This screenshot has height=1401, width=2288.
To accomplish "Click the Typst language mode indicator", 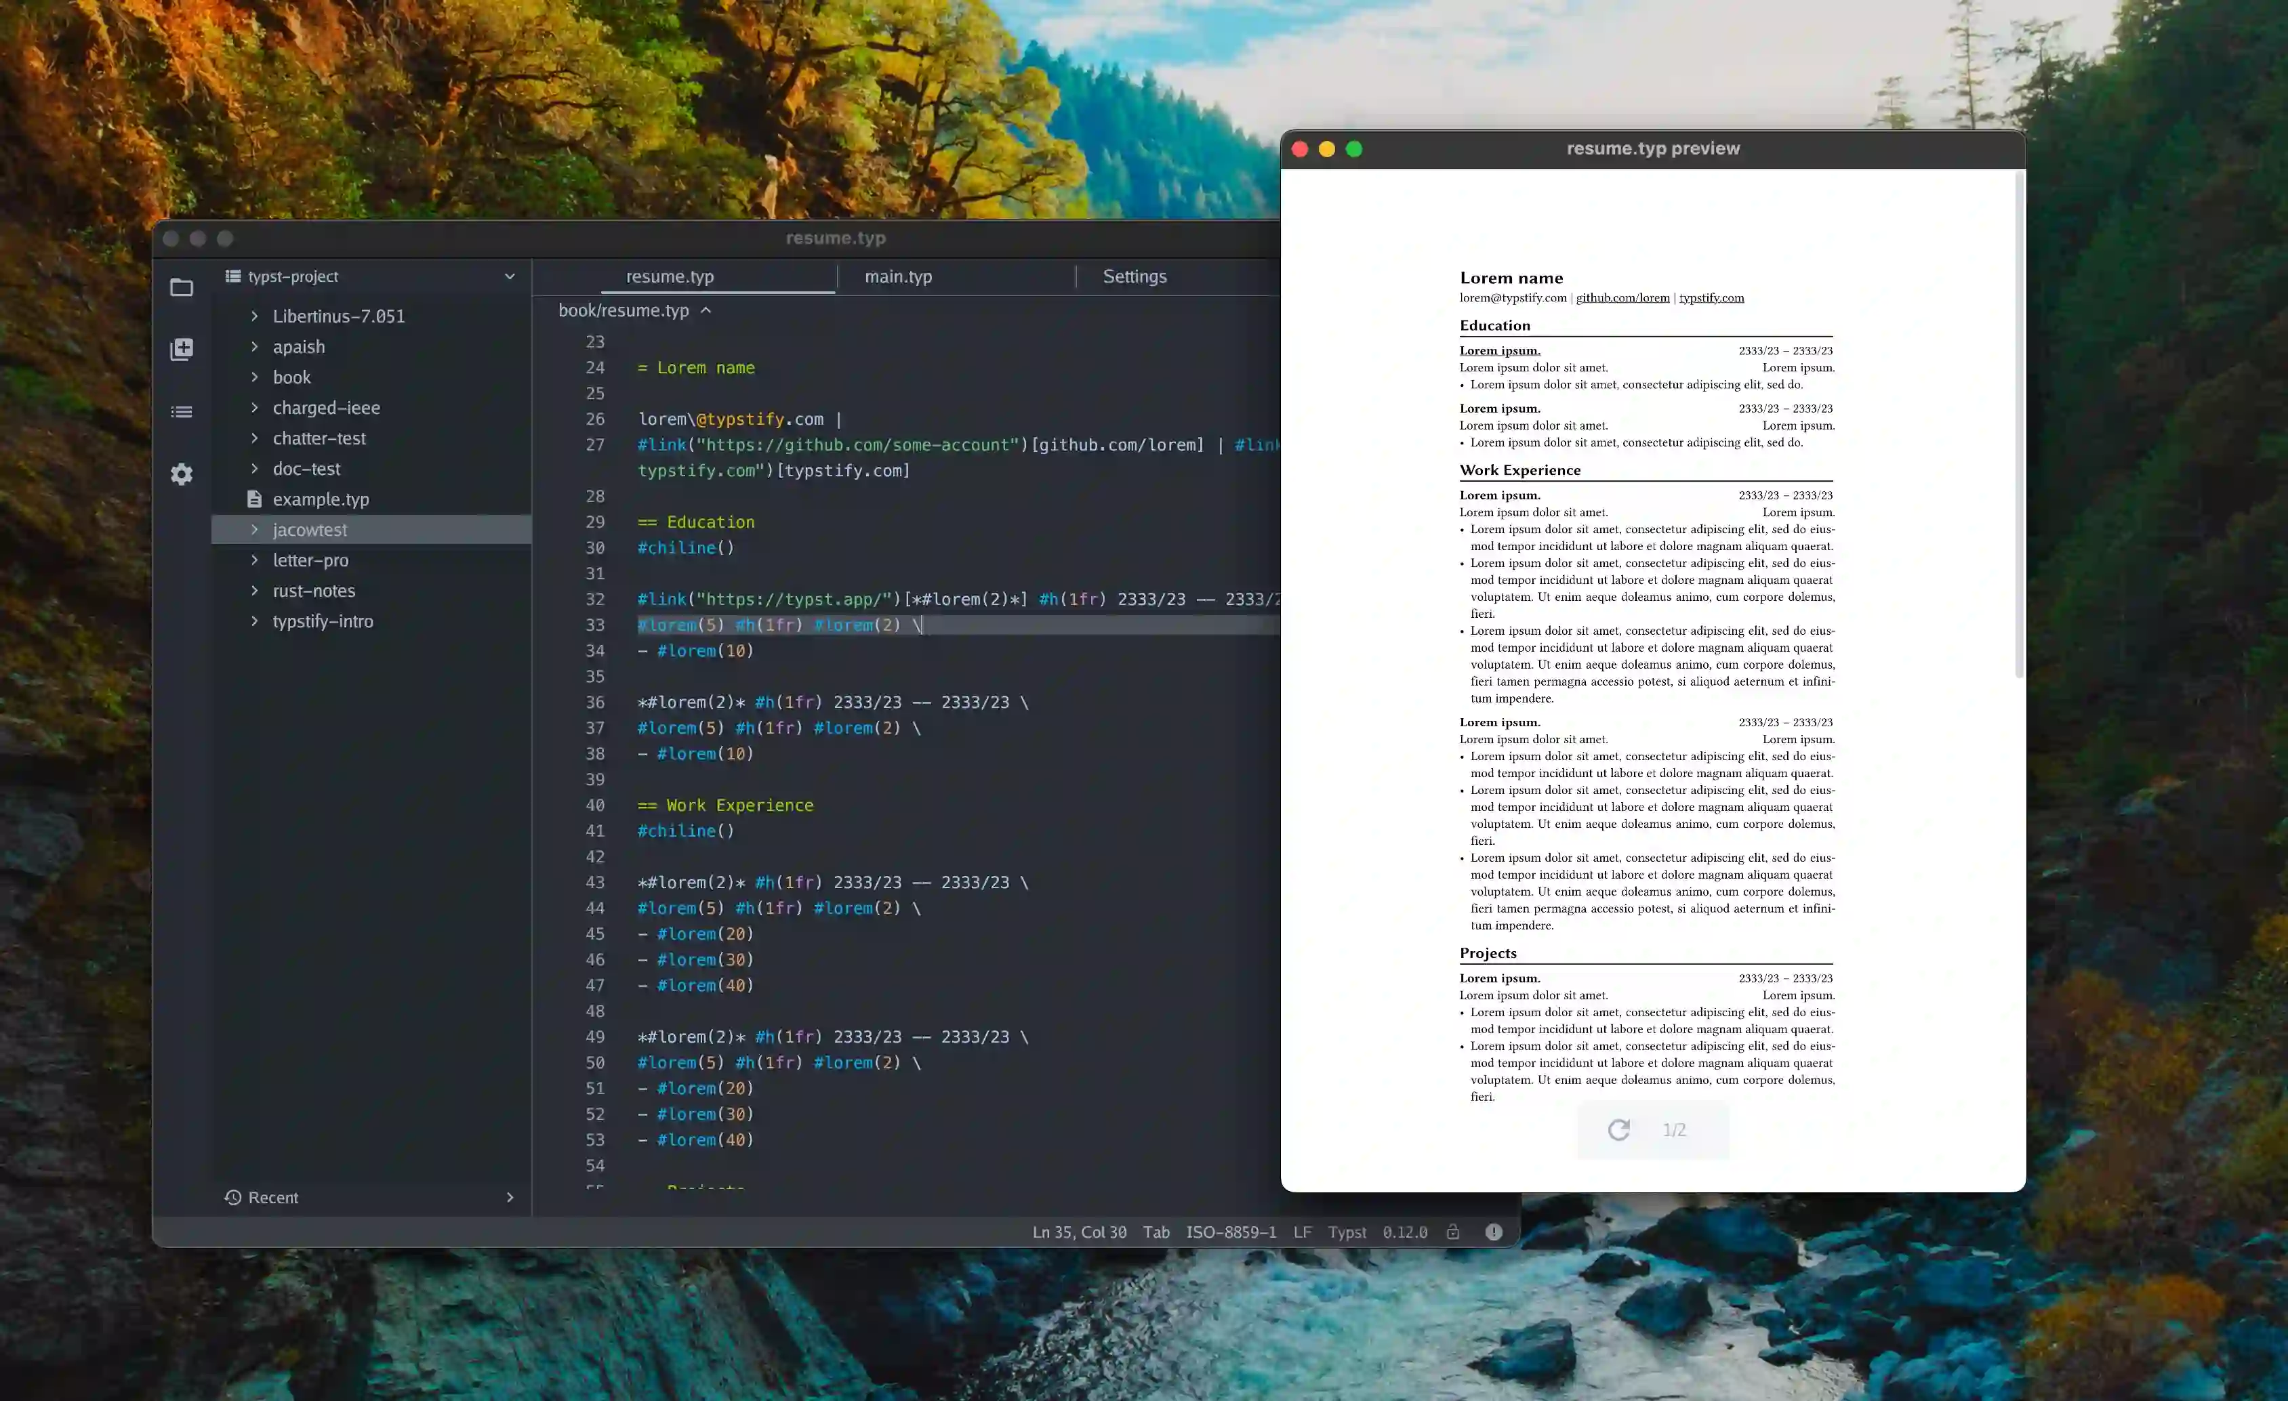I will click(1347, 1232).
